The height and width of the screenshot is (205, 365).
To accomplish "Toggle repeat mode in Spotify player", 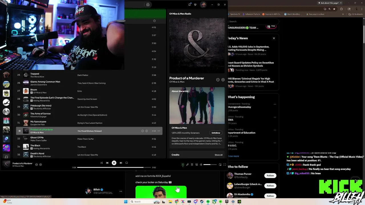I will tap(127, 163).
